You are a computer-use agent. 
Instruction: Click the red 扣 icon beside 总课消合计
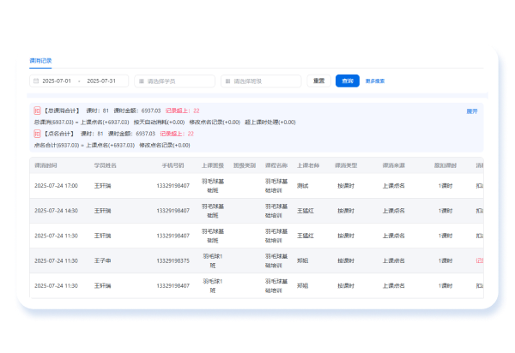tap(37, 111)
